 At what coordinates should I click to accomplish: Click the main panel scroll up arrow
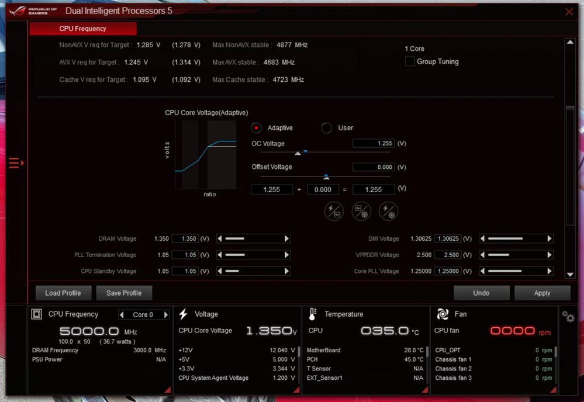click(x=570, y=42)
